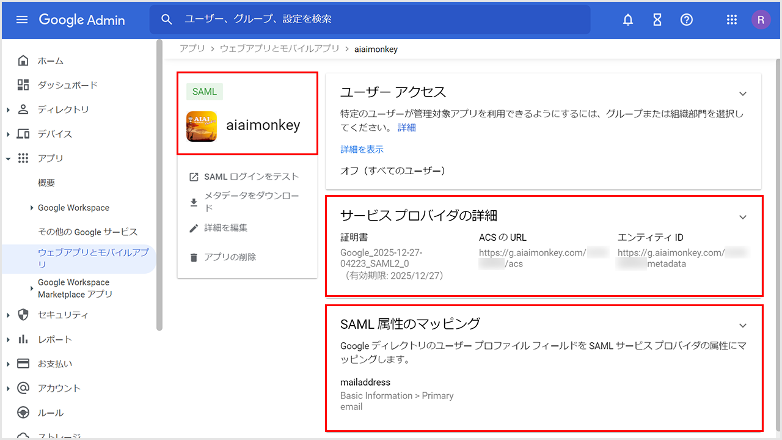Select ダッシュボード in the sidebar
Screen dimensions: 782x440
point(67,85)
